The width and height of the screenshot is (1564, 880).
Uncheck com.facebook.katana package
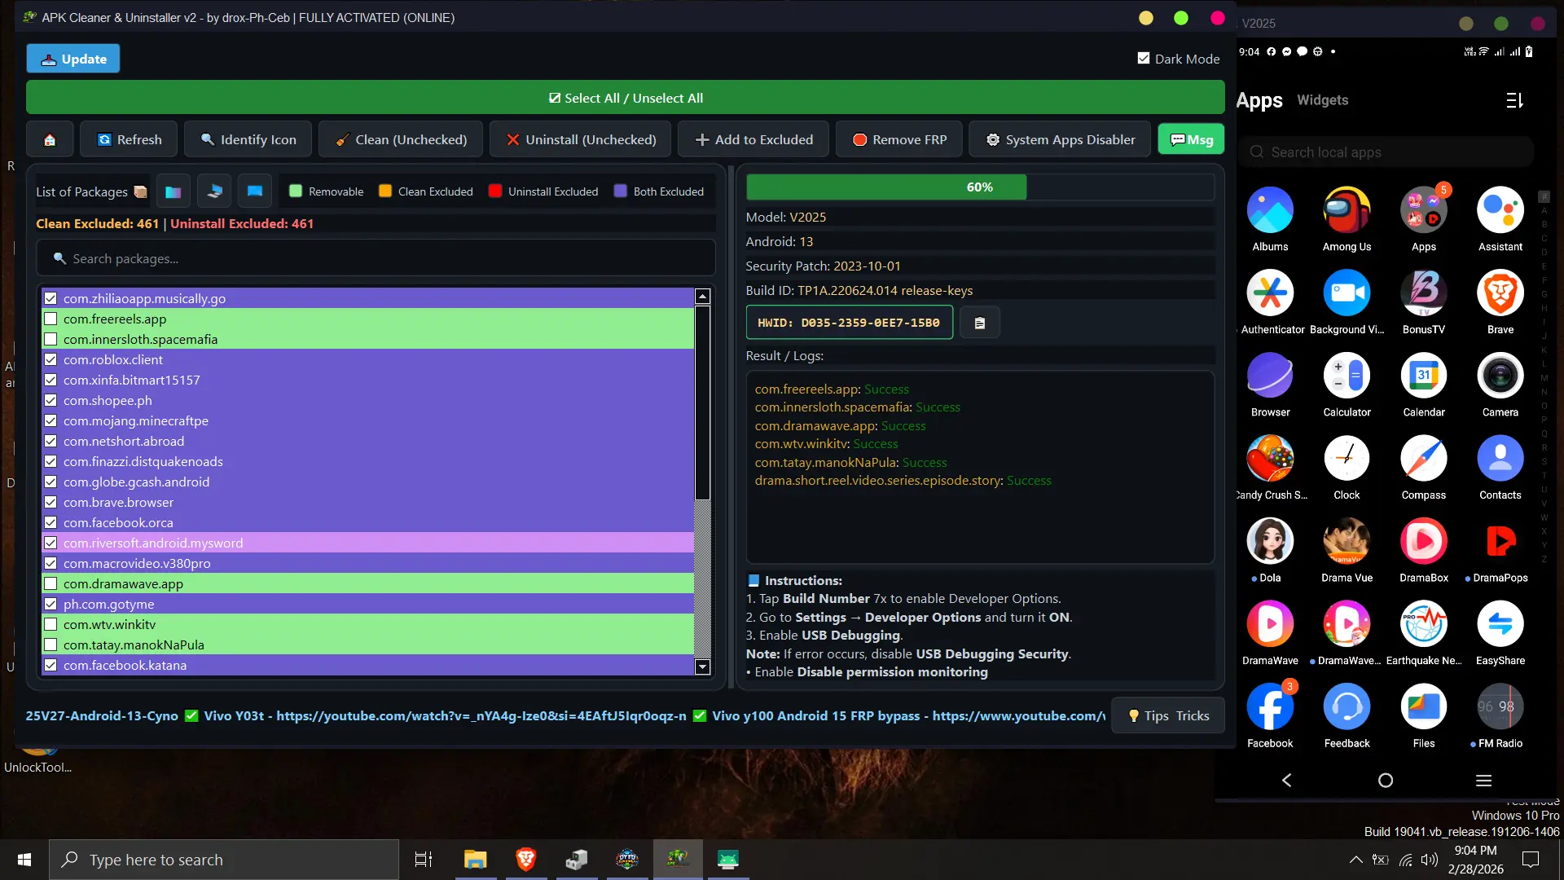[x=51, y=665]
